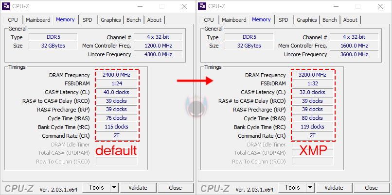Click the CPU-Z app icon in right window title bar
The width and height of the screenshot is (392, 195).
coord(202,6)
